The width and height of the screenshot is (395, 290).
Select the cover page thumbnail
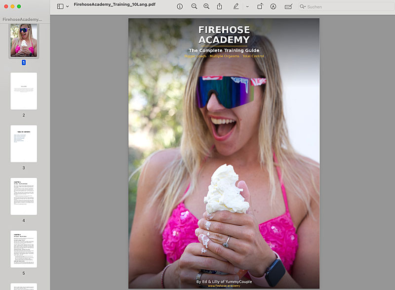coord(23,41)
